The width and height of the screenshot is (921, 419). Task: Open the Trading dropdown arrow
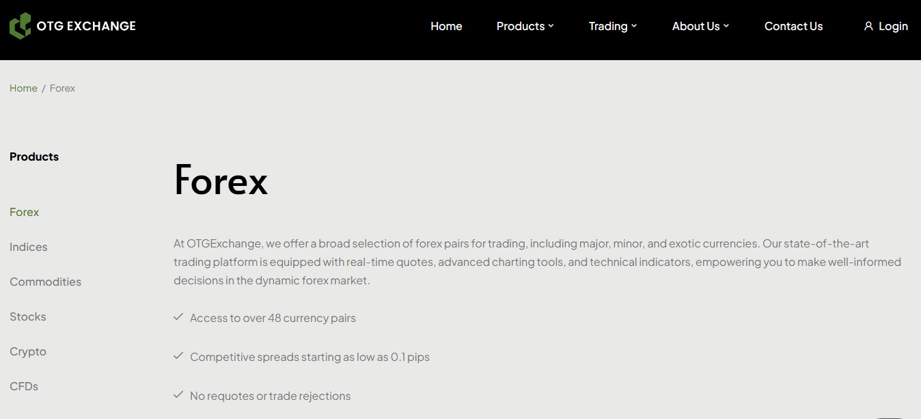(634, 26)
